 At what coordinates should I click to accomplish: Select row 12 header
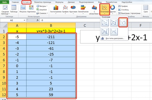click(4, 95)
